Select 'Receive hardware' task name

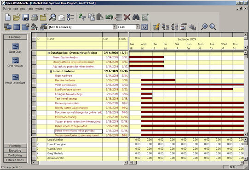pyautogui.click(x=65, y=80)
